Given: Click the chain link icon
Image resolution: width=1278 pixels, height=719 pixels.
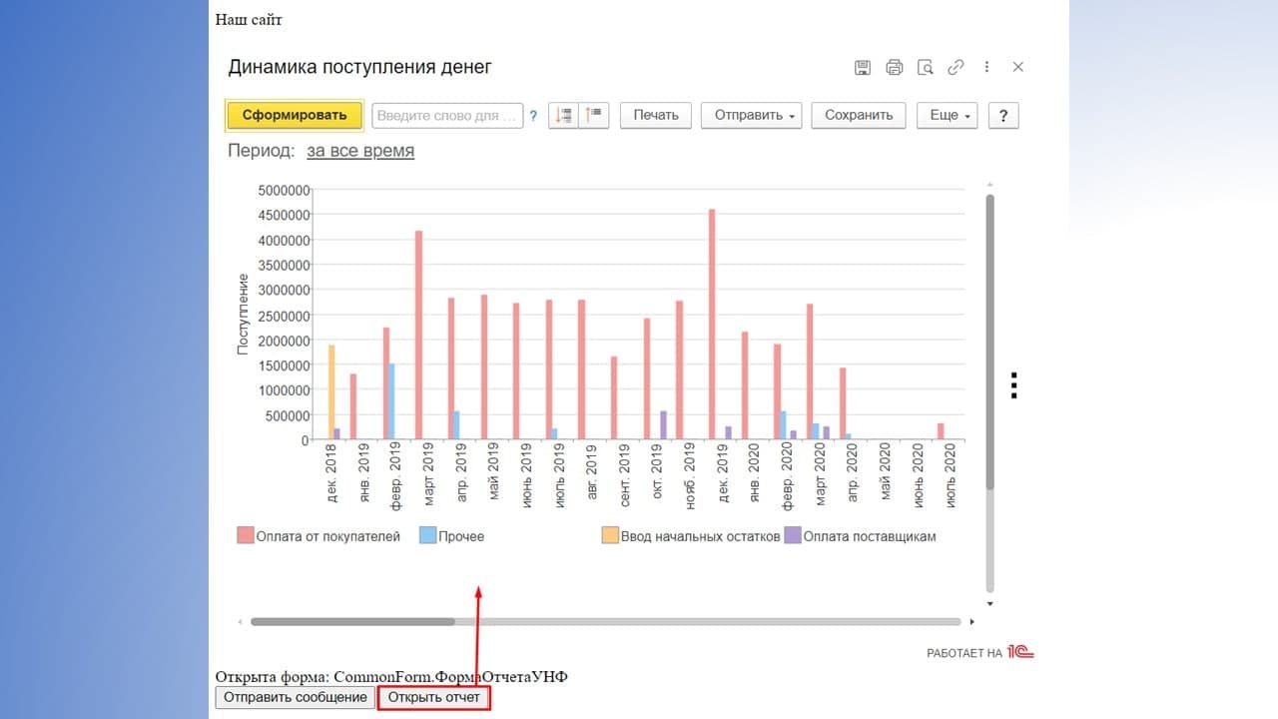Looking at the screenshot, I should pyautogui.click(x=956, y=67).
